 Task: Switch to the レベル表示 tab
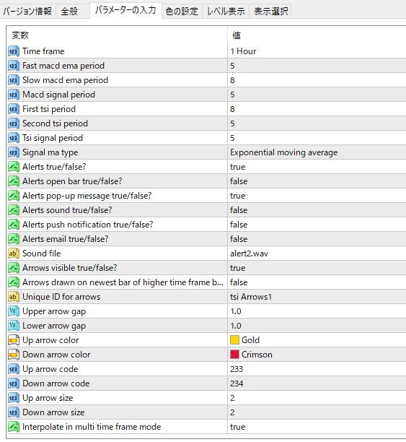coord(226,12)
